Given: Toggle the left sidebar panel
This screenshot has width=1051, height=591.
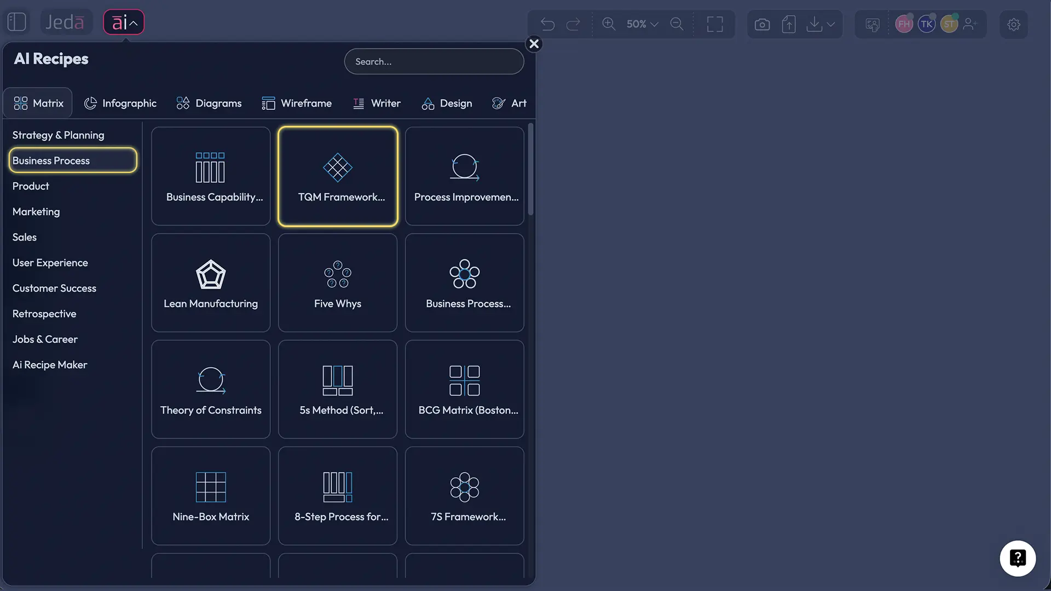Looking at the screenshot, I should point(16,22).
